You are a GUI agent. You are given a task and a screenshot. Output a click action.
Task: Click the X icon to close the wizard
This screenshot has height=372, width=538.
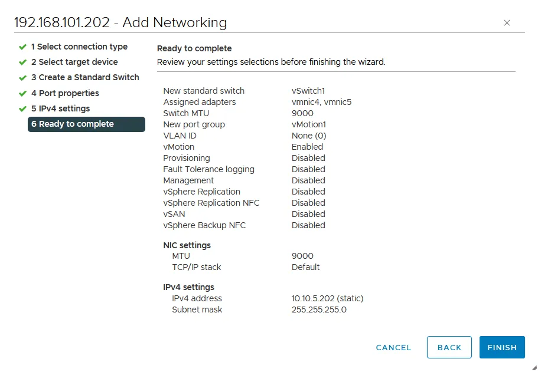click(x=507, y=23)
